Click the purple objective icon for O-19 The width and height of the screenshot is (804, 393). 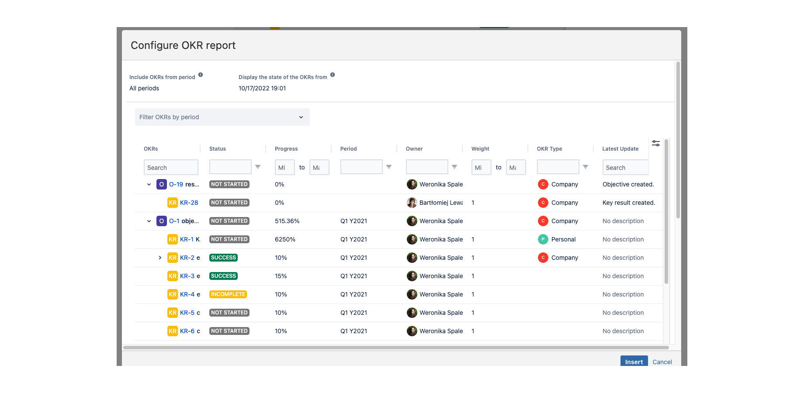tap(162, 184)
